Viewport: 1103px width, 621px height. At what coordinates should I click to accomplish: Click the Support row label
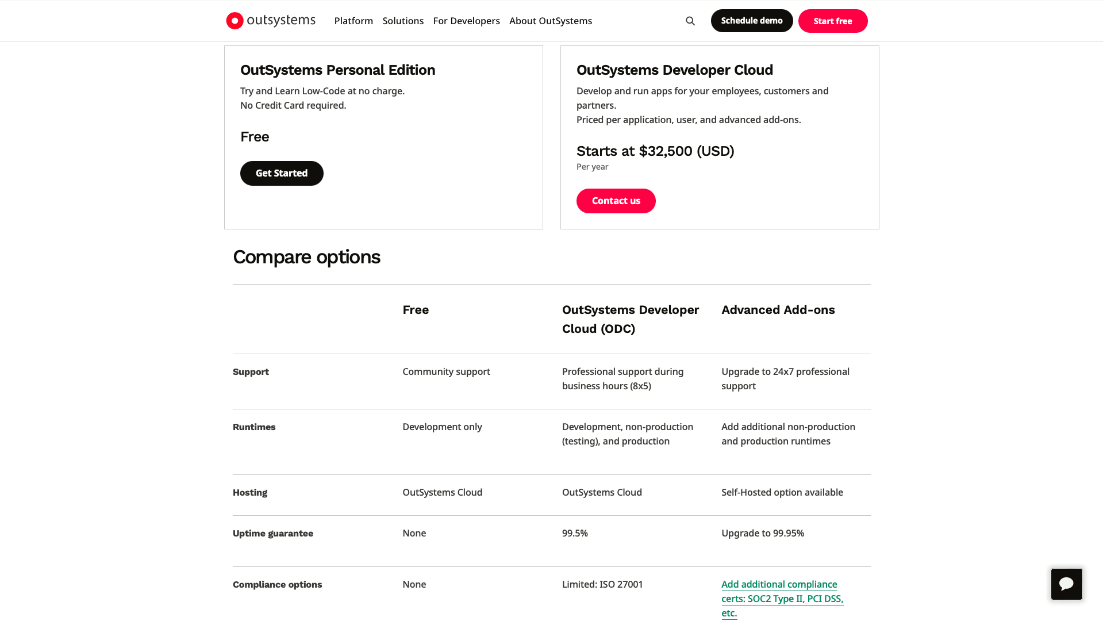[x=251, y=372]
